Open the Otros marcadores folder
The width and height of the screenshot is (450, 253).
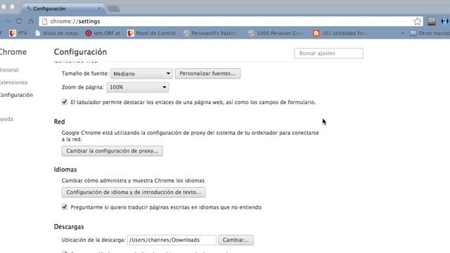430,33
